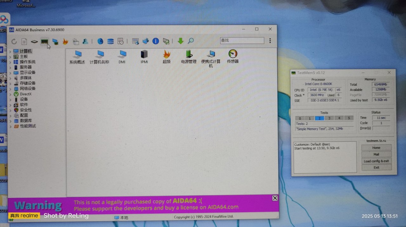This screenshot has height=227, width=406.
Task: Open the 系统概述 icon in the content pane
Action: (77, 57)
